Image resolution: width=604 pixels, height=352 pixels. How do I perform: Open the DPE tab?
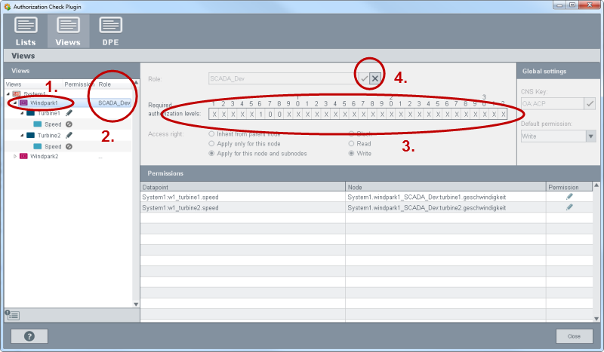(x=110, y=32)
